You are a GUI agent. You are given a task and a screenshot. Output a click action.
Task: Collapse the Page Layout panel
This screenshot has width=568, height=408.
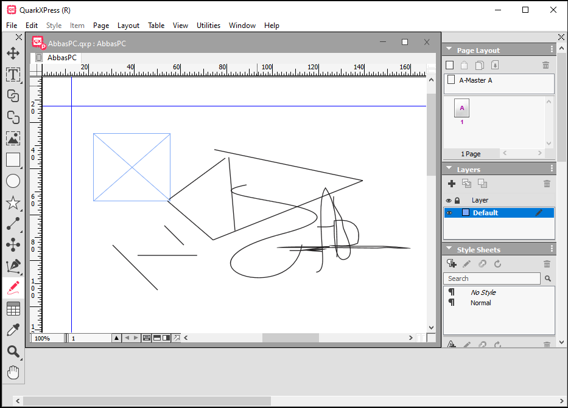(x=449, y=49)
